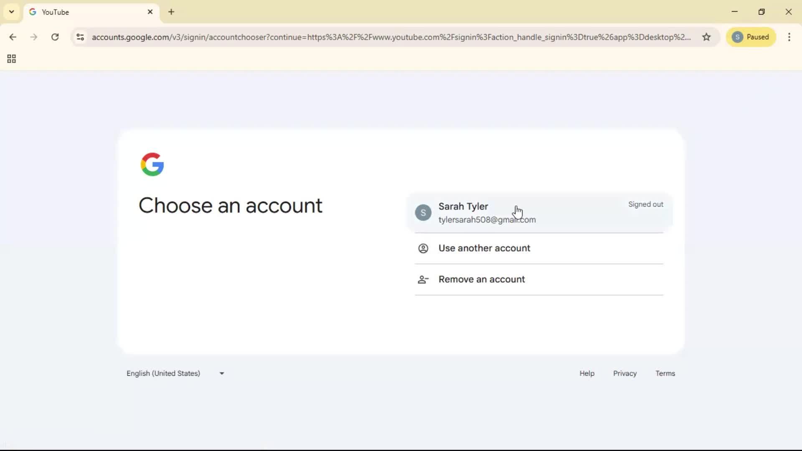Click the Paused sync profile badge

point(751,37)
